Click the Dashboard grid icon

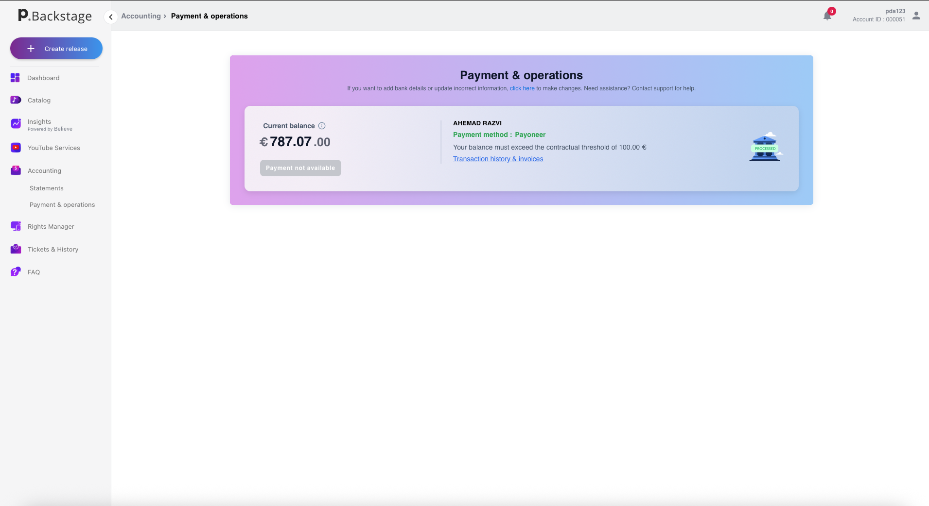[x=16, y=78]
